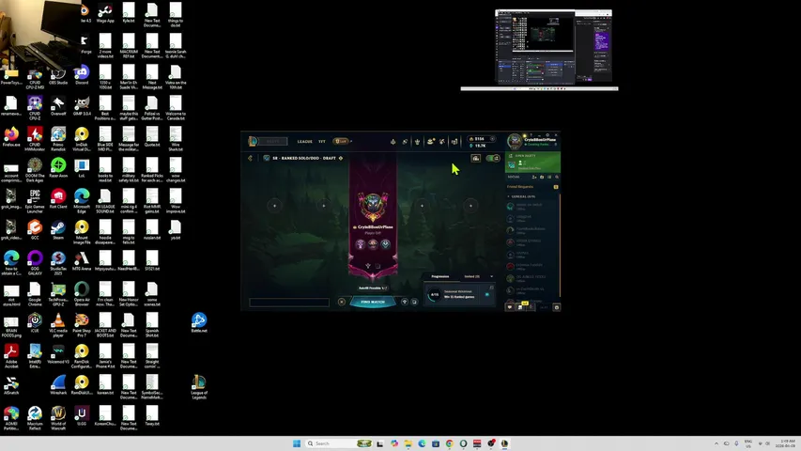Viewport: 801px width, 451px height.
Task: Click the Win 15 Ranked games mission
Action: pyautogui.click(x=460, y=294)
